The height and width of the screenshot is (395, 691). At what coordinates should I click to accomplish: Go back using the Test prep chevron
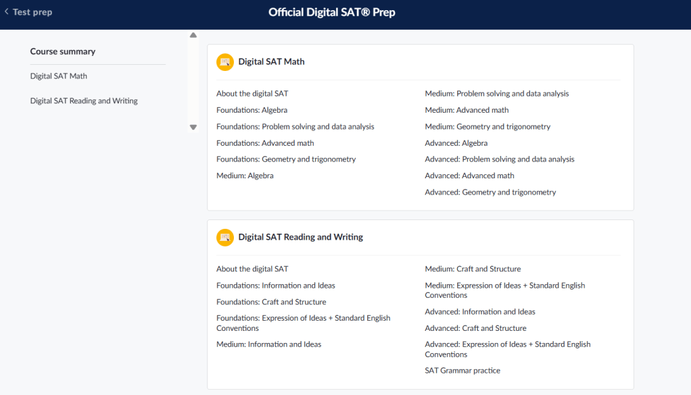point(7,12)
